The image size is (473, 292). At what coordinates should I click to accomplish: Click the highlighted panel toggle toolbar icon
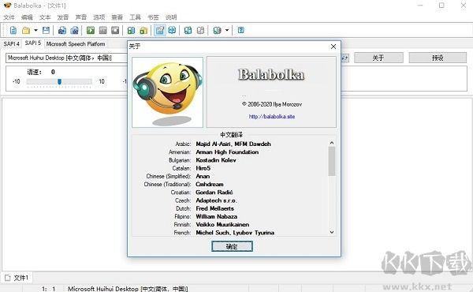[x=160, y=30]
